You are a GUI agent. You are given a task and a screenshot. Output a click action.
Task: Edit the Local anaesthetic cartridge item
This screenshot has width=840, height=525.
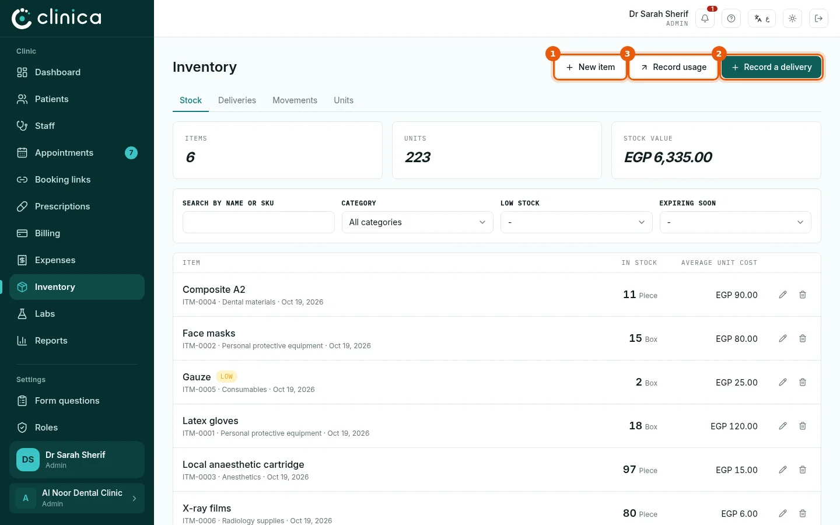tap(783, 470)
